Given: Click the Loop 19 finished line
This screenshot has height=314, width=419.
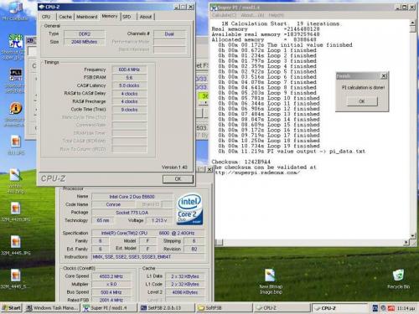Looking at the screenshot, I should 269,146.
